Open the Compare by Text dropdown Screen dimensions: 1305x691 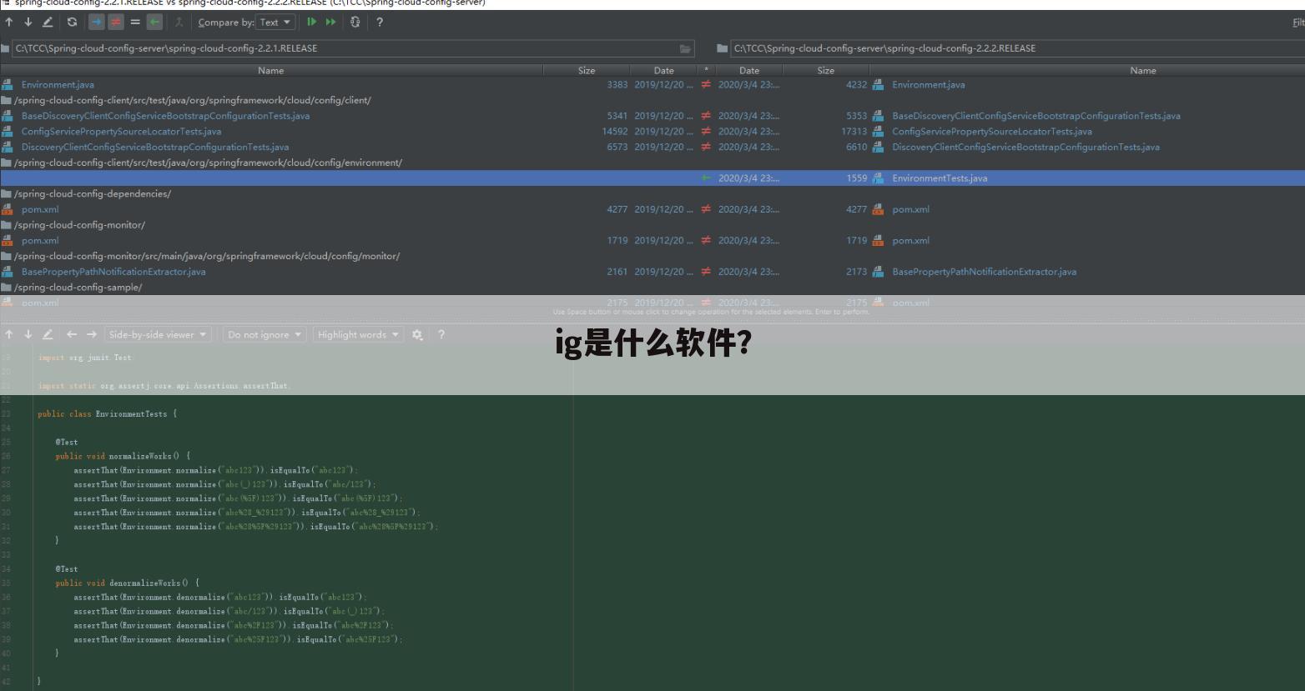275,23
